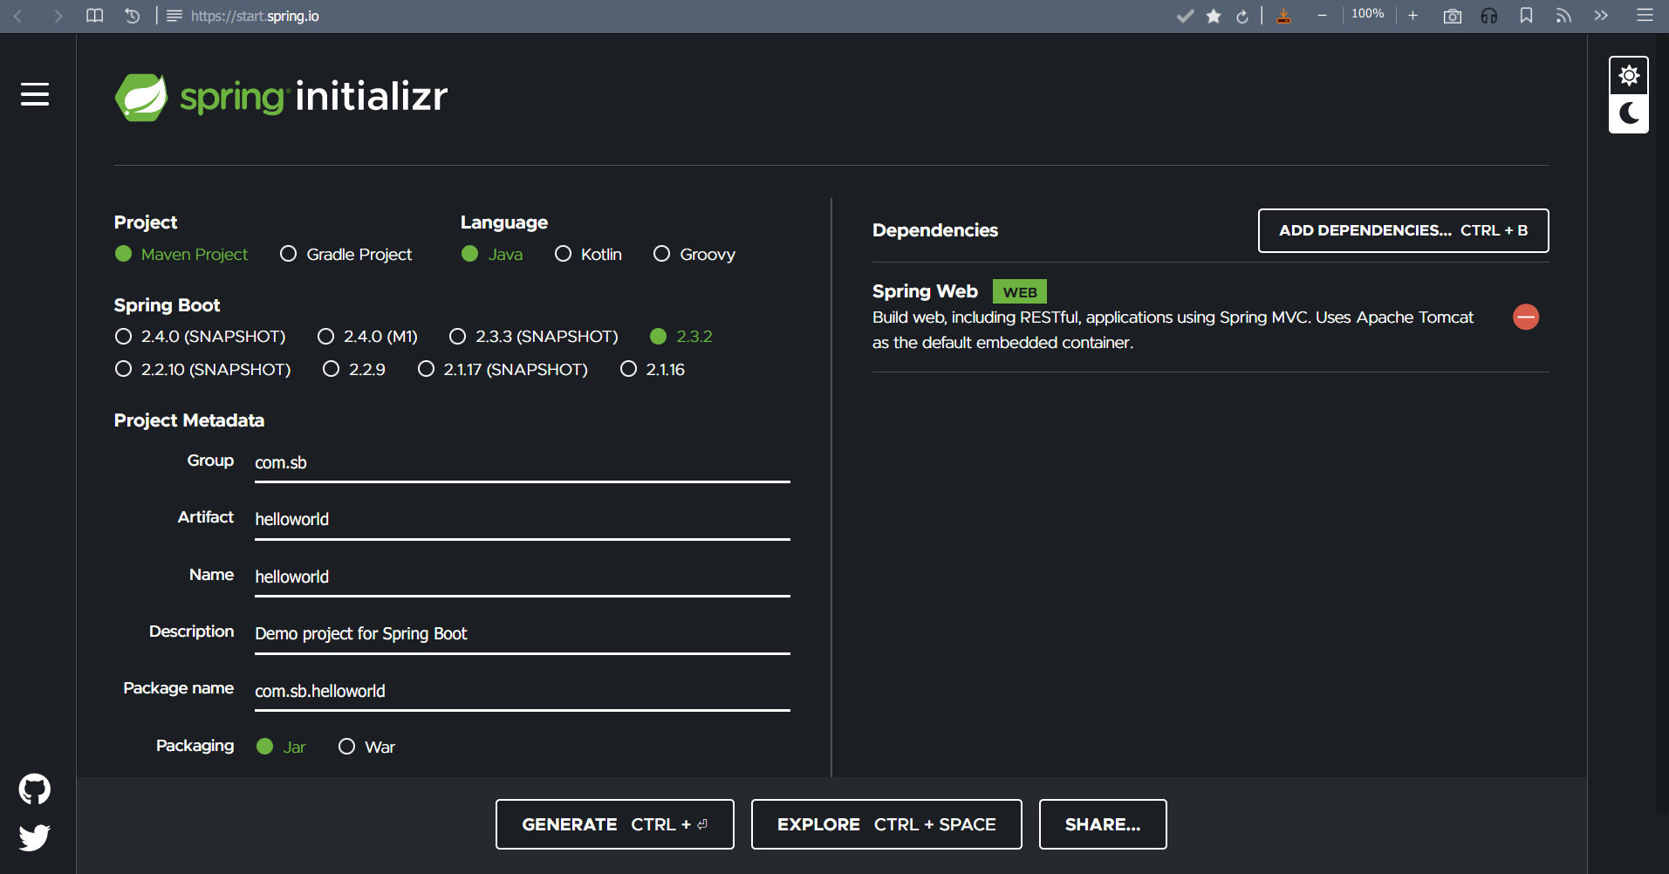Reload the page
This screenshot has width=1669, height=874.
(x=1242, y=16)
